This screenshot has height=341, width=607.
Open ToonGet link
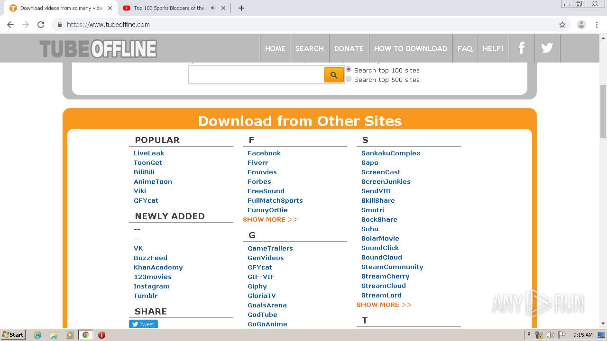click(x=148, y=162)
